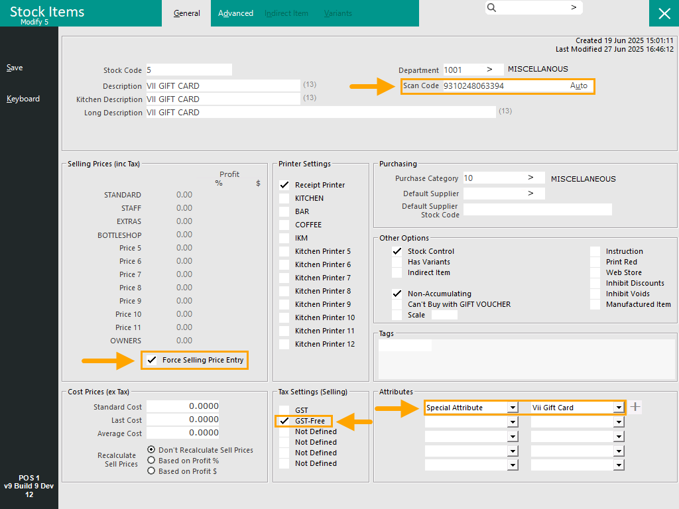Screen dimensions: 679x509
Task: Switch to the Advanced tab
Action: coord(235,13)
